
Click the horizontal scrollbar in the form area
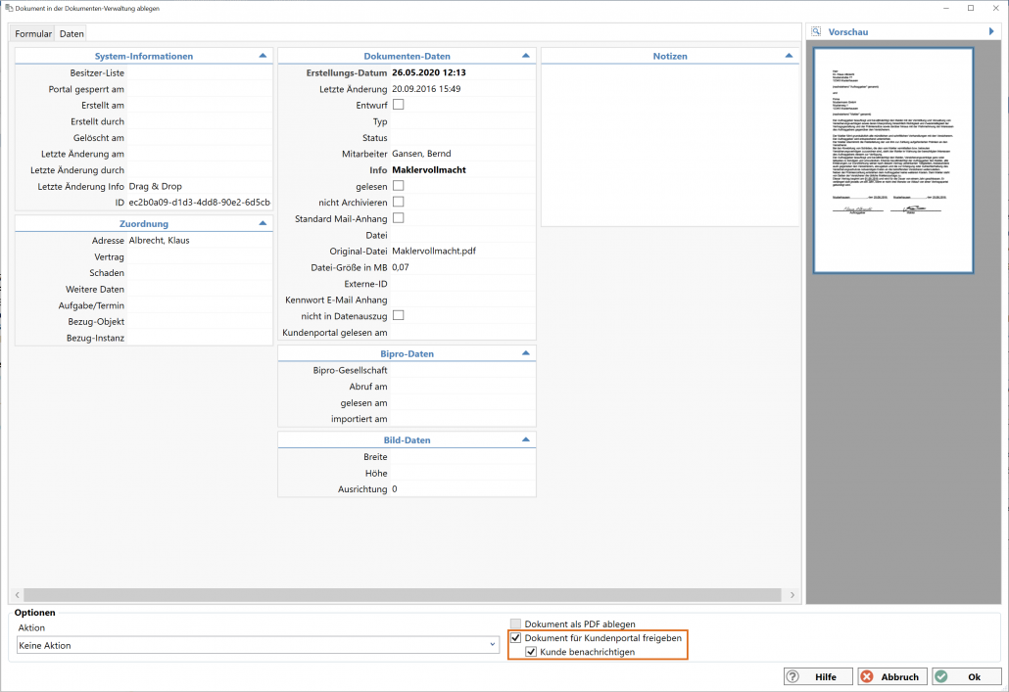pyautogui.click(x=402, y=595)
